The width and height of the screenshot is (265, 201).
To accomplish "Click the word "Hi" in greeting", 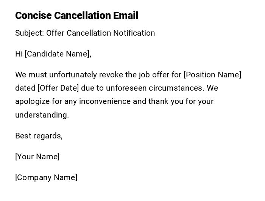I will coord(19,54).
